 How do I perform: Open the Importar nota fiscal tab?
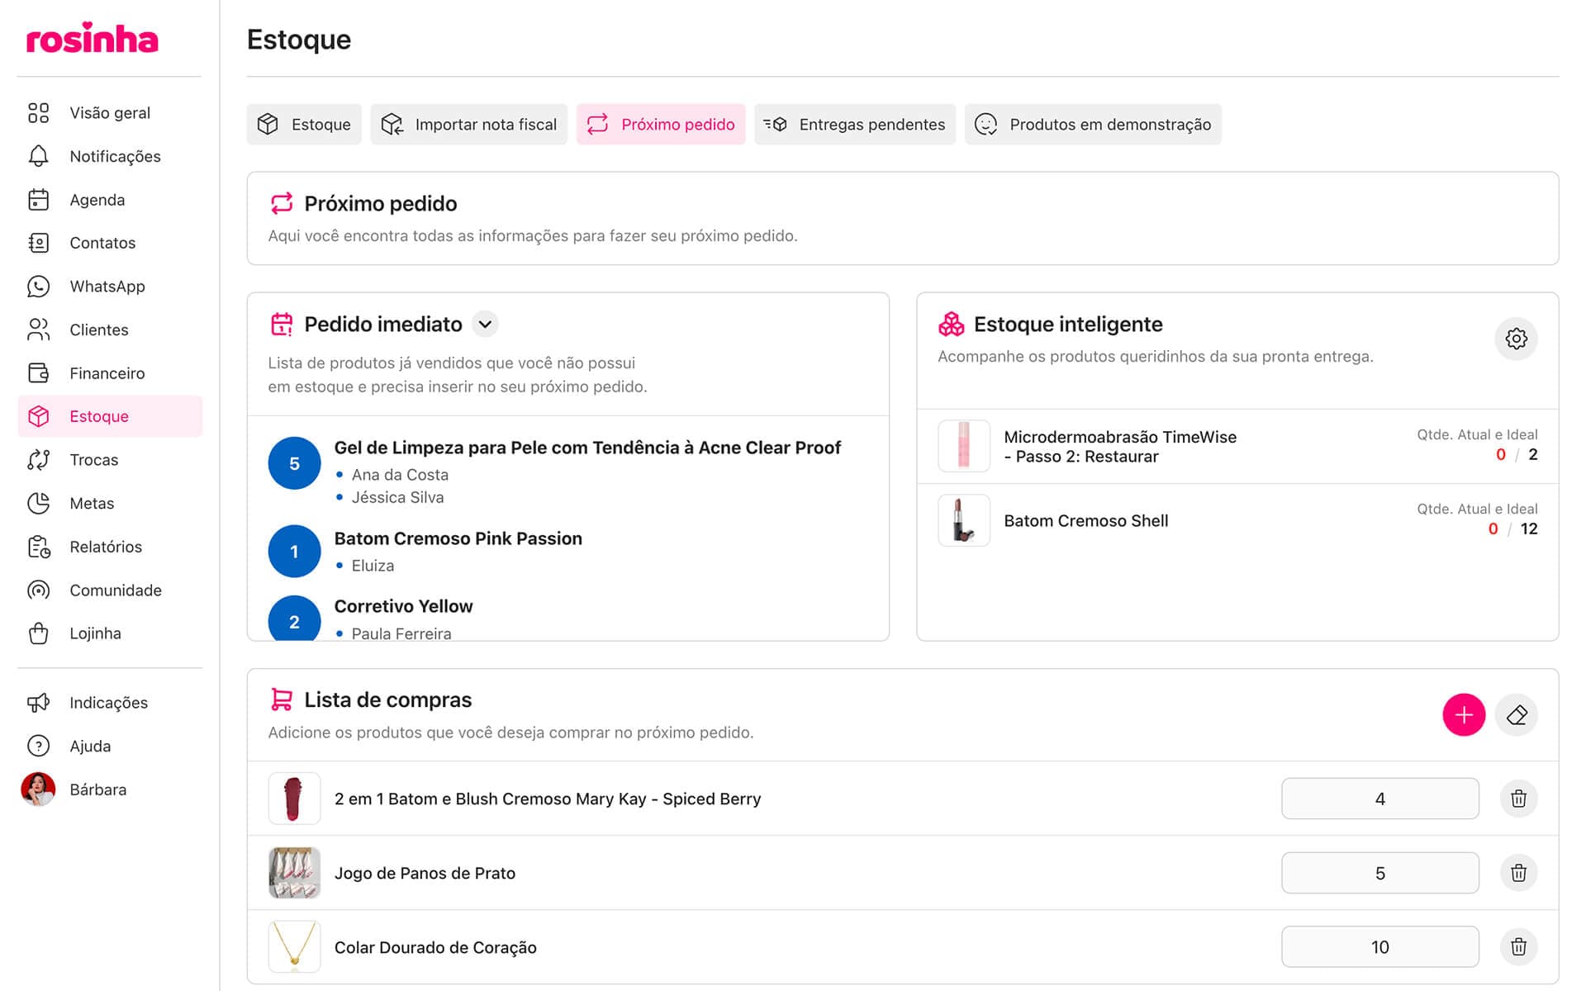[468, 125]
